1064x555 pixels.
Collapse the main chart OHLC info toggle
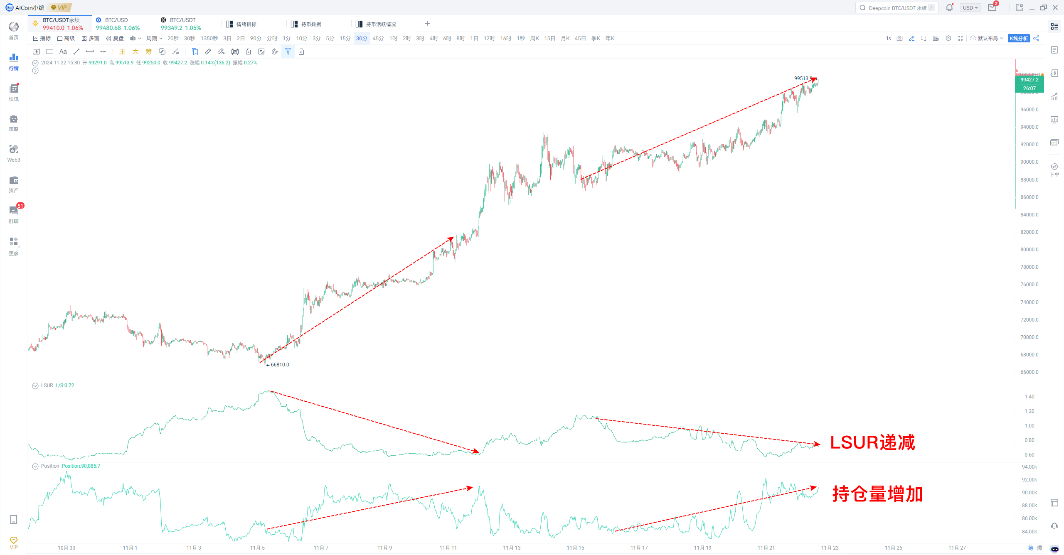(x=35, y=63)
